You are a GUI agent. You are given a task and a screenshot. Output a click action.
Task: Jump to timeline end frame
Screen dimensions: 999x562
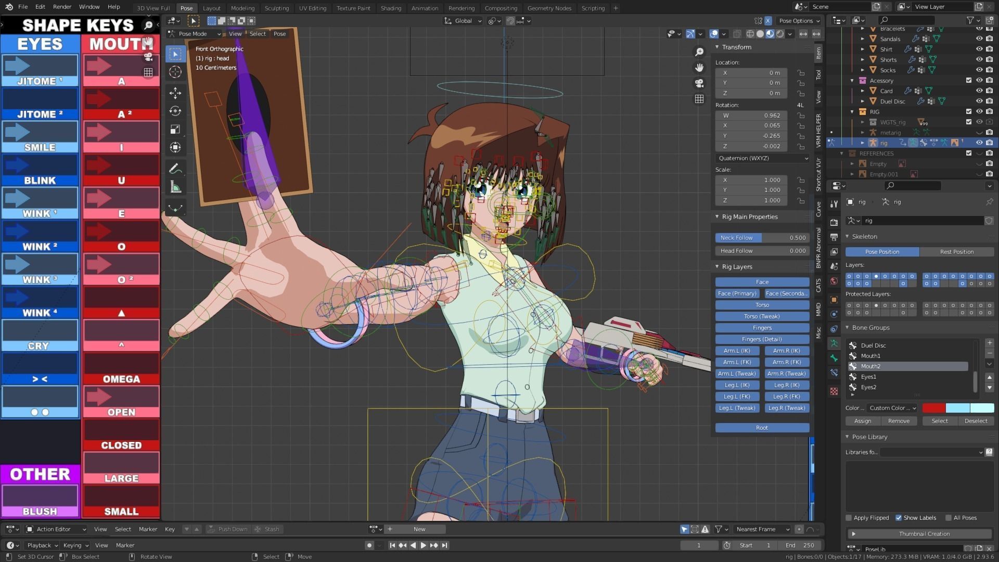[444, 545]
